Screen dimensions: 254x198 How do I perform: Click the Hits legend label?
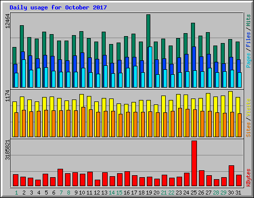[x=249, y=20]
